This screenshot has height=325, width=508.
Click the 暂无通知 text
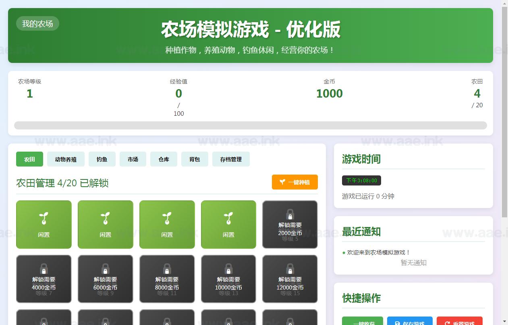pos(413,262)
